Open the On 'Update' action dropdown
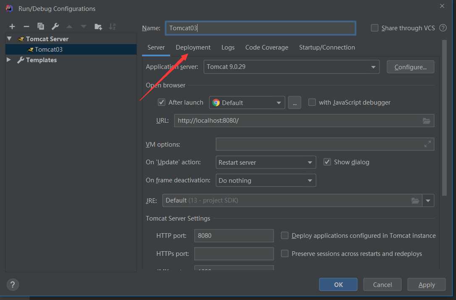Viewport: 456px width, 300px height. (266, 162)
